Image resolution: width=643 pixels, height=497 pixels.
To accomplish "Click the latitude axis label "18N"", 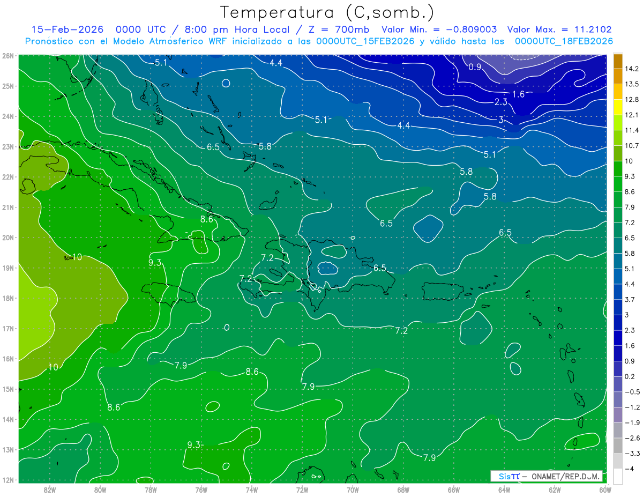I will (x=8, y=298).
